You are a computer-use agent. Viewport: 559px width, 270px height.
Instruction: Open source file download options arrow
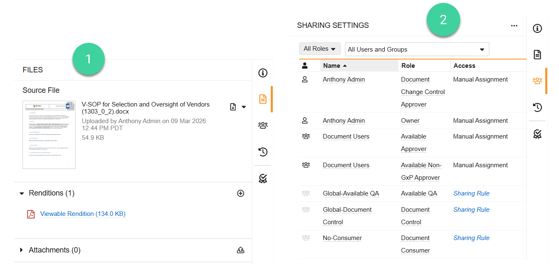pos(244,107)
